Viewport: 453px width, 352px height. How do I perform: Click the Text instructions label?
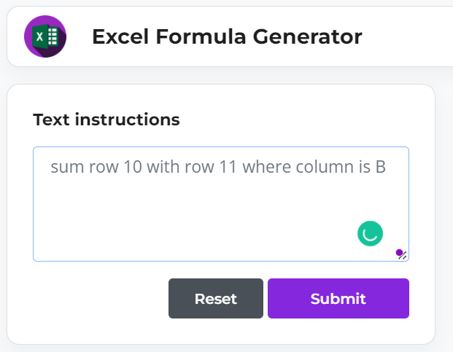(x=107, y=120)
